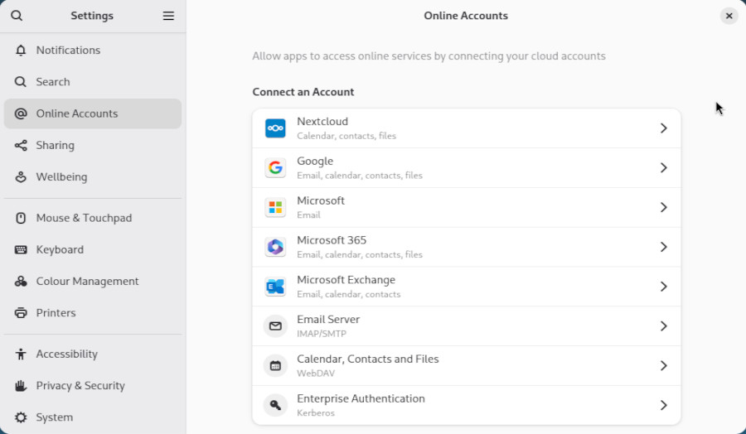Click the Accessibility figure icon
The width and height of the screenshot is (746, 434).
point(21,354)
